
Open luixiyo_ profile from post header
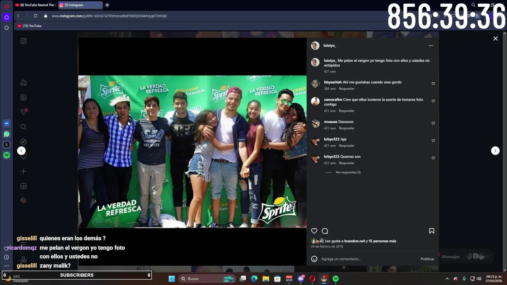(330, 46)
